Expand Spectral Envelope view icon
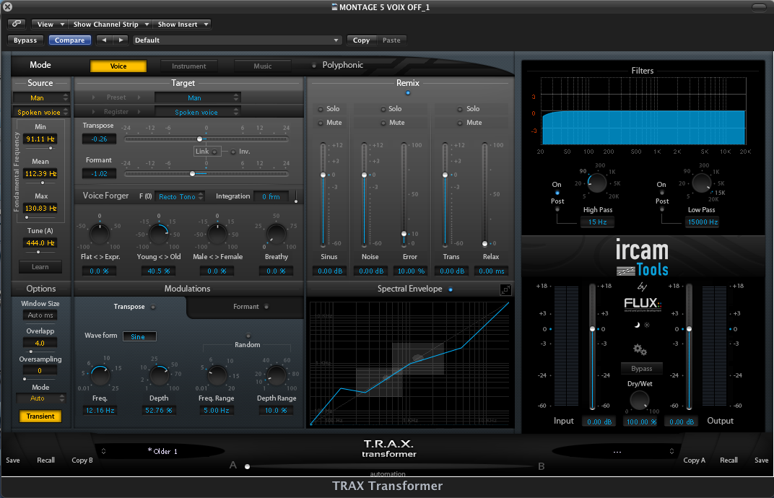The image size is (774, 498). tap(505, 290)
